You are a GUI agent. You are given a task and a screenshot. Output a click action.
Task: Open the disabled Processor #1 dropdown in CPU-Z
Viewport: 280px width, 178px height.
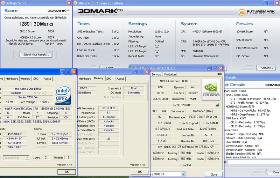(x=27, y=158)
